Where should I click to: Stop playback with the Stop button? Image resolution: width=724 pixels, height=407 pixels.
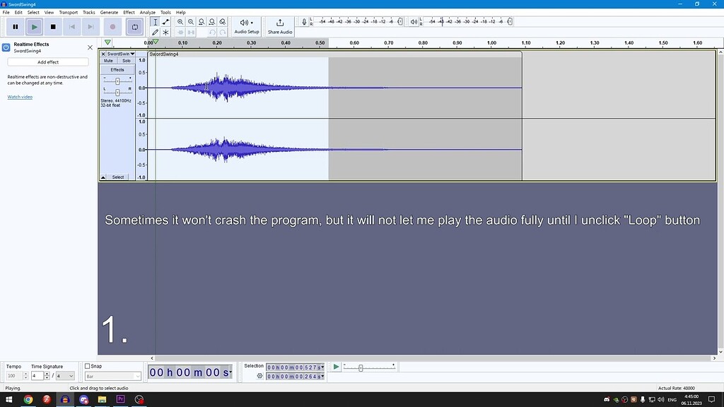pos(53,27)
